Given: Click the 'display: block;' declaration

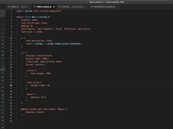Looking at the screenshot, I should (x=35, y=112).
